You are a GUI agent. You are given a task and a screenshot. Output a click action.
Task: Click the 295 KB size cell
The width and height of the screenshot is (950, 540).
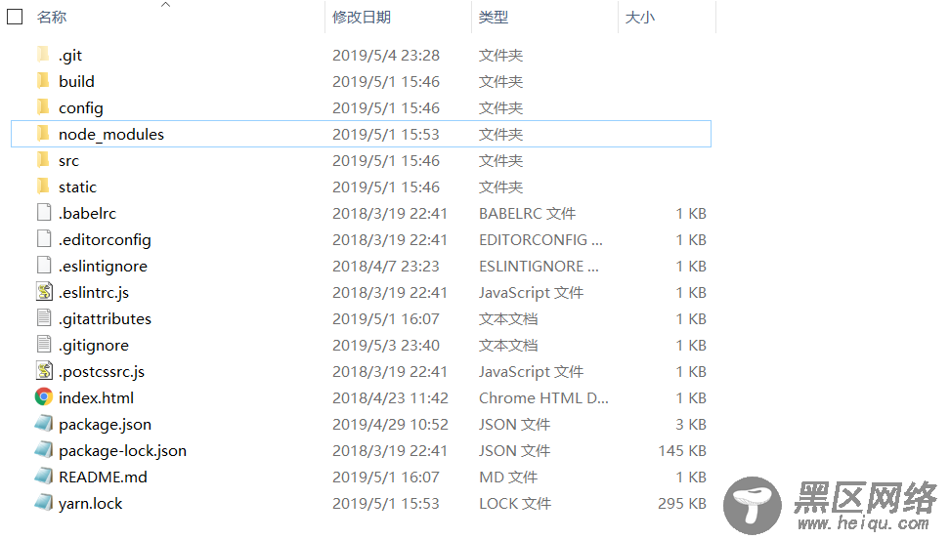[682, 503]
